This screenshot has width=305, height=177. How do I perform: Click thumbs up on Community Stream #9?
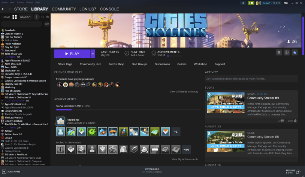(295, 121)
